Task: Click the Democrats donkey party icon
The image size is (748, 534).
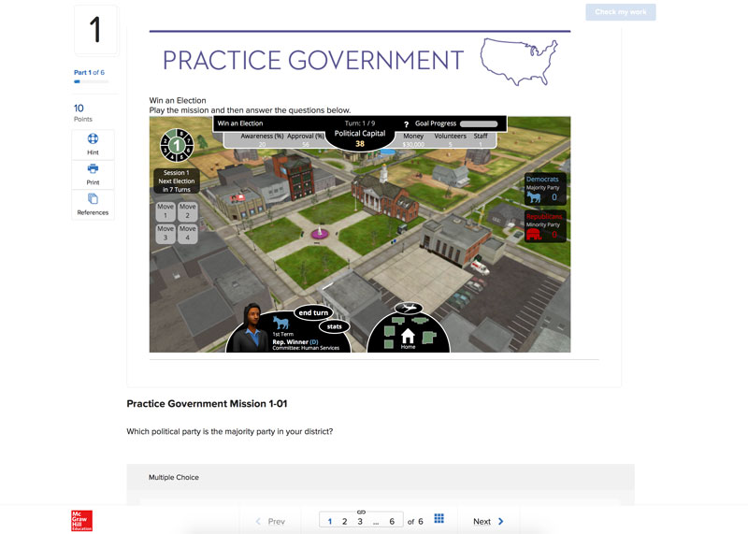Action: [535, 197]
